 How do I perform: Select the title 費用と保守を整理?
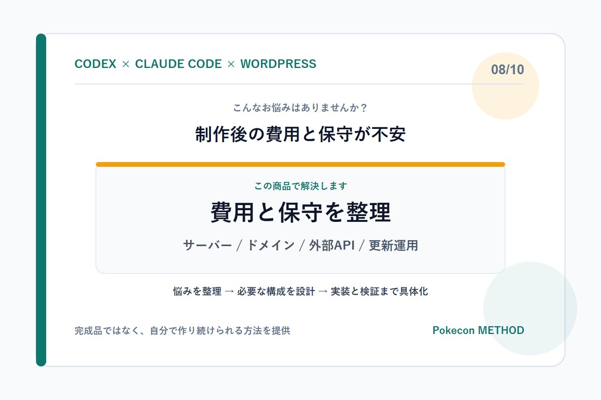pos(300,213)
